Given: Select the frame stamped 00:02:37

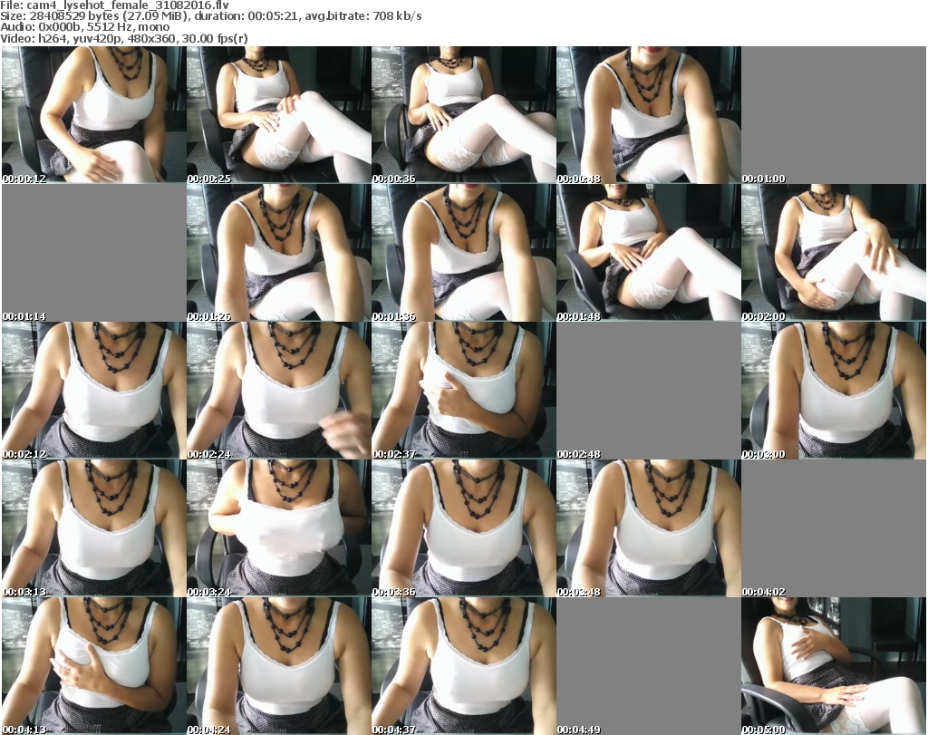Looking at the screenshot, I should [x=463, y=391].
